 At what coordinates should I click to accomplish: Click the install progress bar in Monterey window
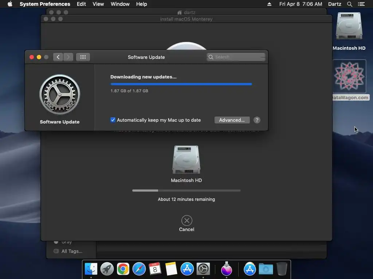[x=186, y=190]
